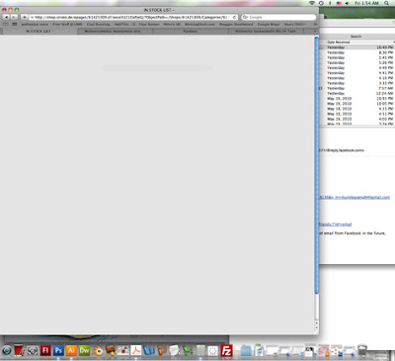Open the gmail.com address link in Mail

355,197
